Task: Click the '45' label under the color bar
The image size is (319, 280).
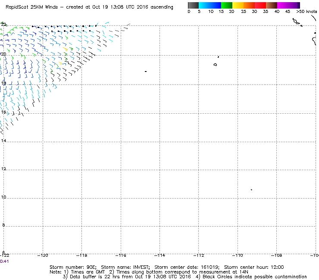Action: (x=288, y=12)
